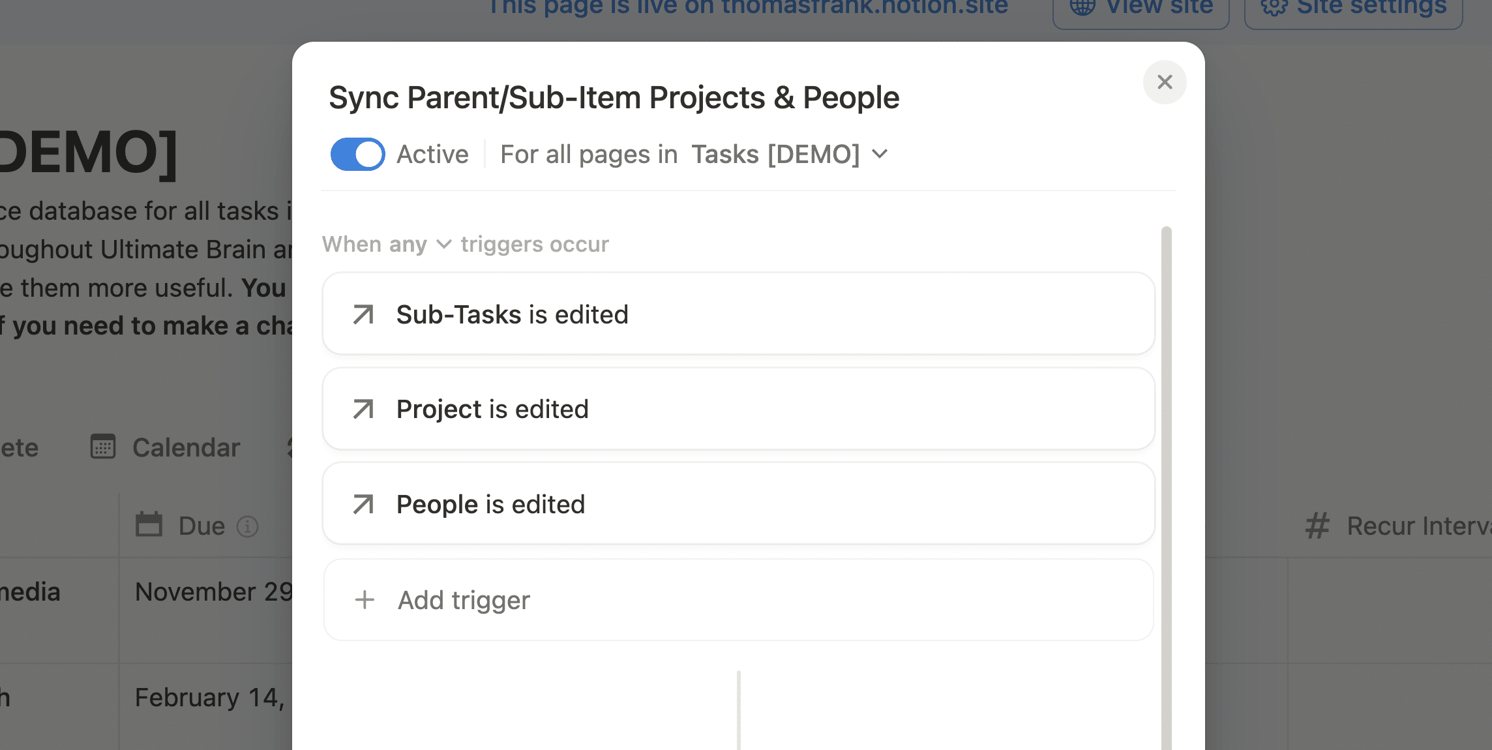Open the Tasks [DEMO] database dropdown
The width and height of the screenshot is (1492, 750).
pyautogui.click(x=790, y=155)
